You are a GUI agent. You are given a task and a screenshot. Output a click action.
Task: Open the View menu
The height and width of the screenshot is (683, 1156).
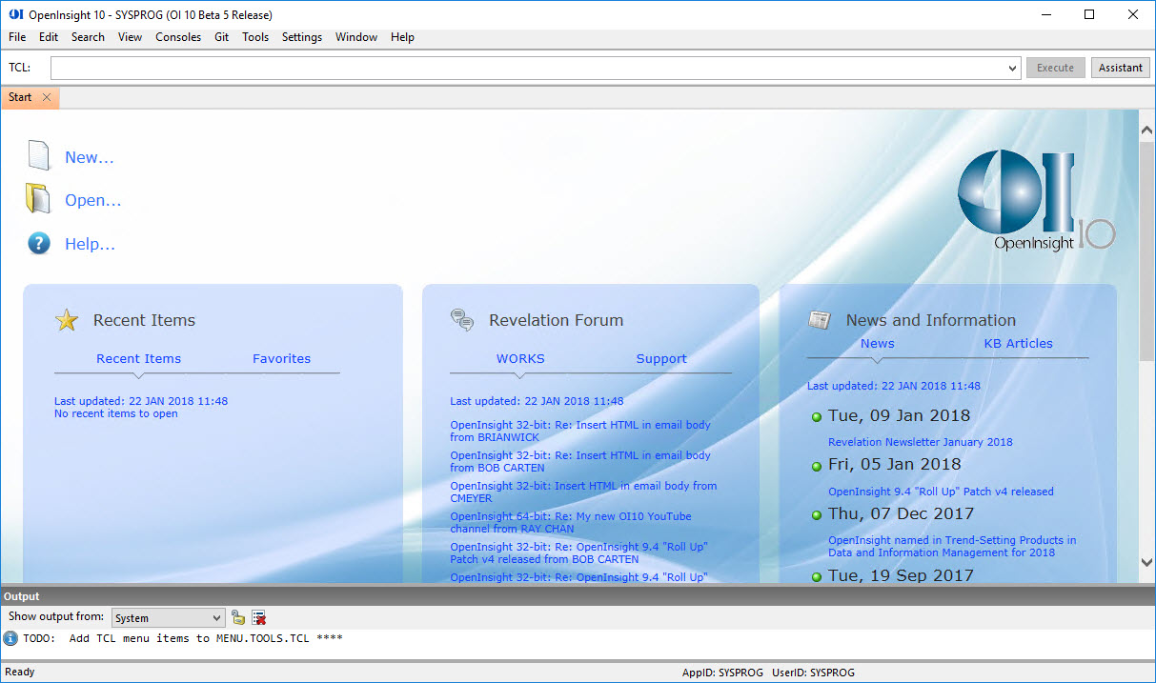[x=130, y=37]
